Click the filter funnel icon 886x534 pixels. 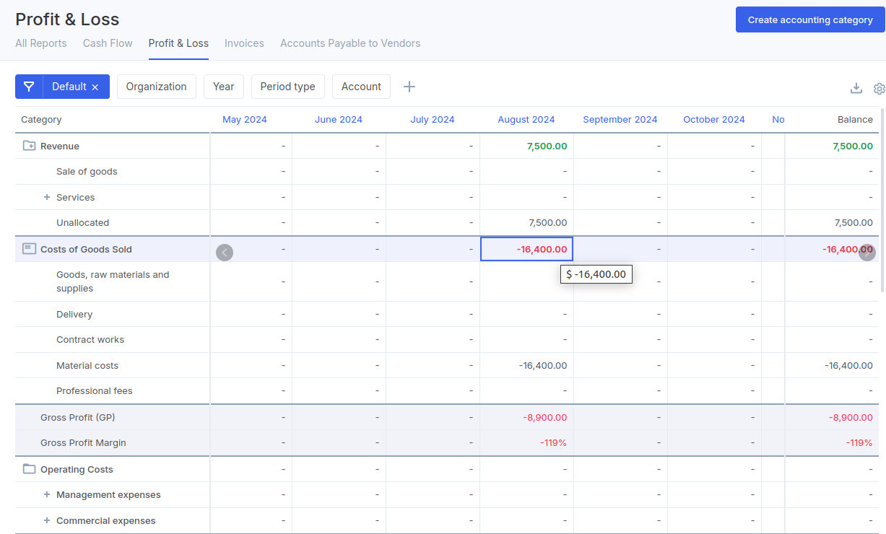[29, 87]
